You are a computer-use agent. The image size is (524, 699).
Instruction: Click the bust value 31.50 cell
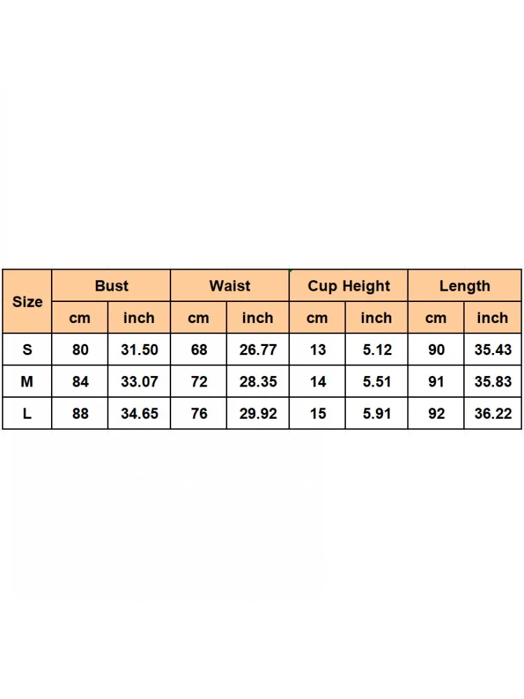(139, 349)
